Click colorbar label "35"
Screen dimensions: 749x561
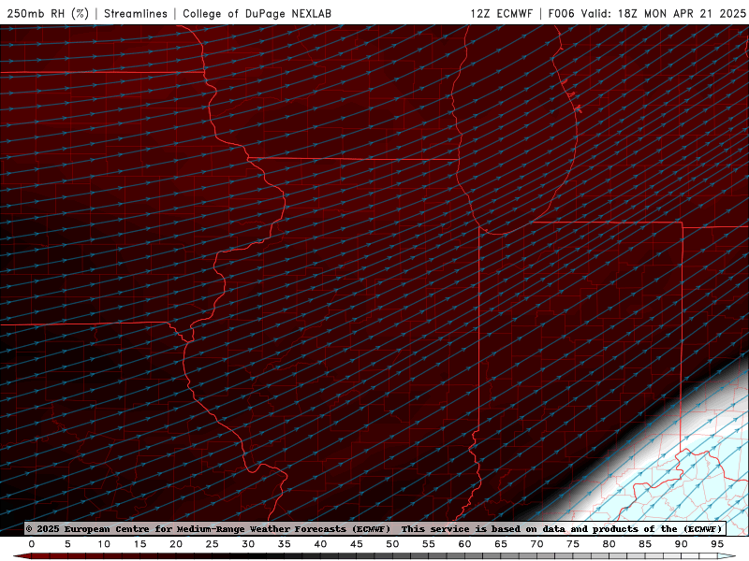pos(285,544)
